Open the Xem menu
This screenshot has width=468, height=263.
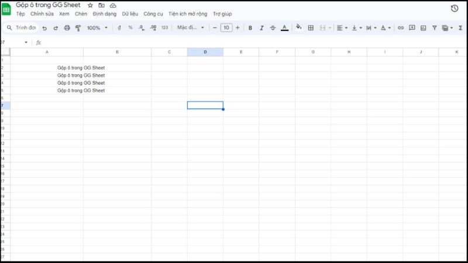(x=64, y=13)
